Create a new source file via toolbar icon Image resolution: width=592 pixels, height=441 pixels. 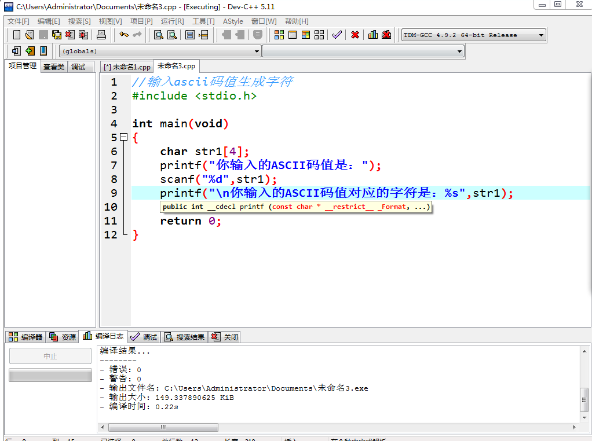pos(17,35)
